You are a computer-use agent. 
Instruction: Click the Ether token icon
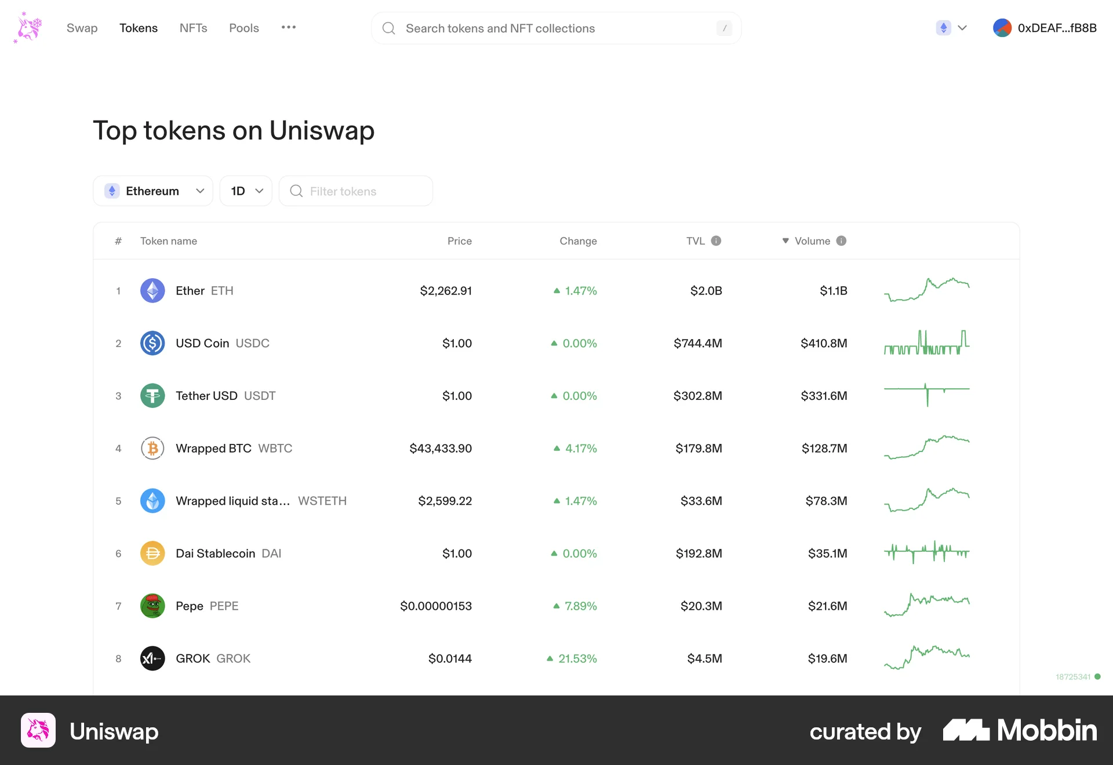point(152,290)
